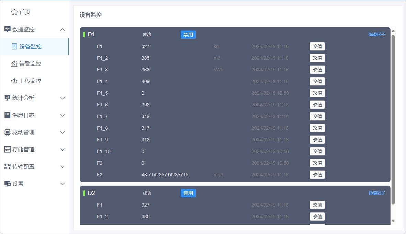406x234 pixels.
Task: Expand the 统计分析 menu chevron
Action: tap(63, 98)
